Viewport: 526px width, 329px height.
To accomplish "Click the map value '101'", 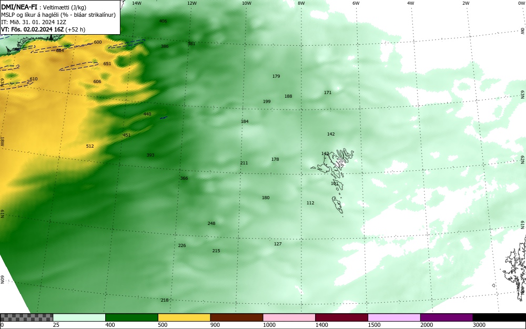I will point(335,183).
